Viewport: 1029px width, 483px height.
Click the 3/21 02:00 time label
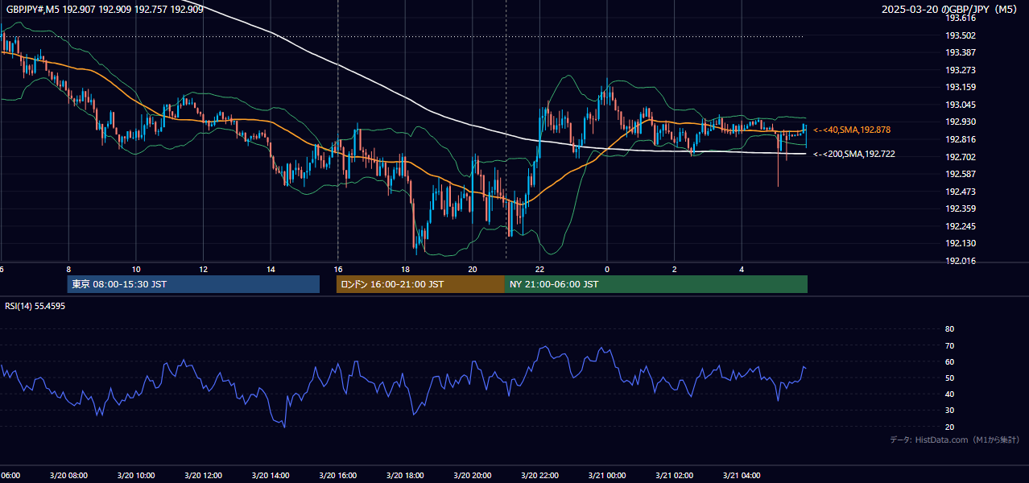(674, 476)
